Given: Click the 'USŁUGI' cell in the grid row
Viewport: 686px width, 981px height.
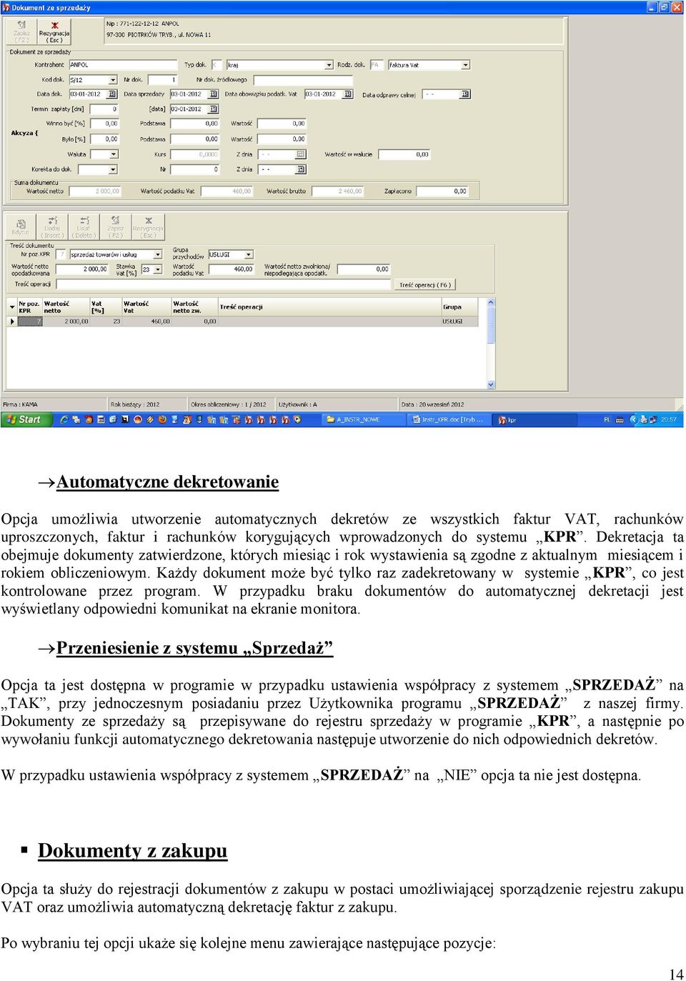Looking at the screenshot, I should 463,322.
